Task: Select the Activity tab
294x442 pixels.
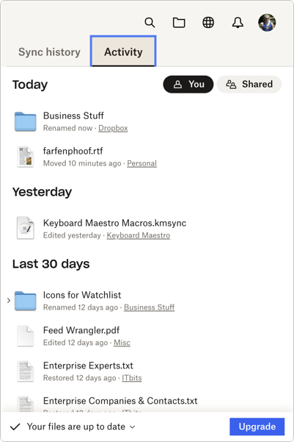Action: (x=123, y=51)
